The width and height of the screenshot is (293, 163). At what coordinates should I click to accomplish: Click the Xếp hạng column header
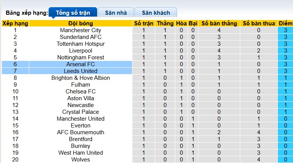pos(15,23)
